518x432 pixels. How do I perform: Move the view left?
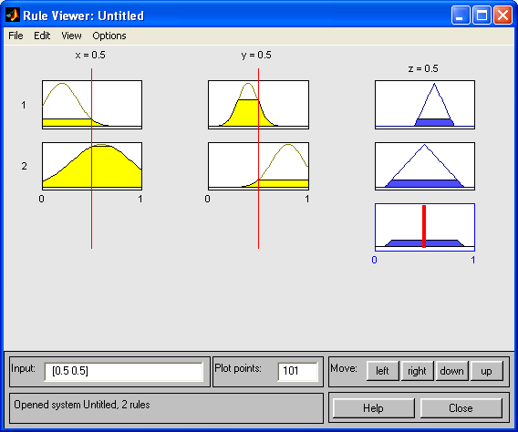coord(382,371)
